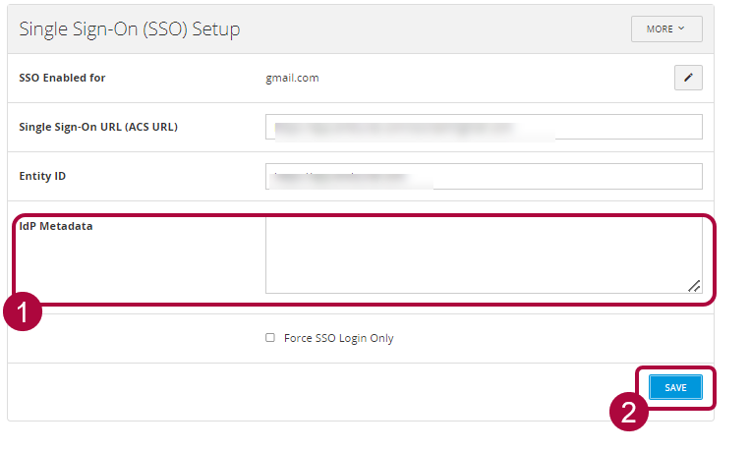Screen dimensions: 750x450
Task: Click the Single Sign-On URL (ACS URL) label
Action: [98, 127]
